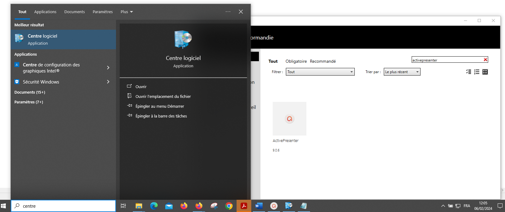Switch to the tile grid view icon

[x=485, y=72]
